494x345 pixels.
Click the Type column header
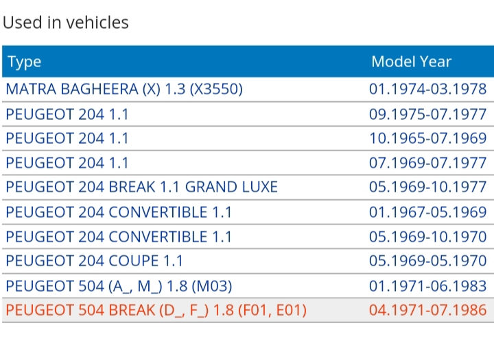click(x=25, y=62)
